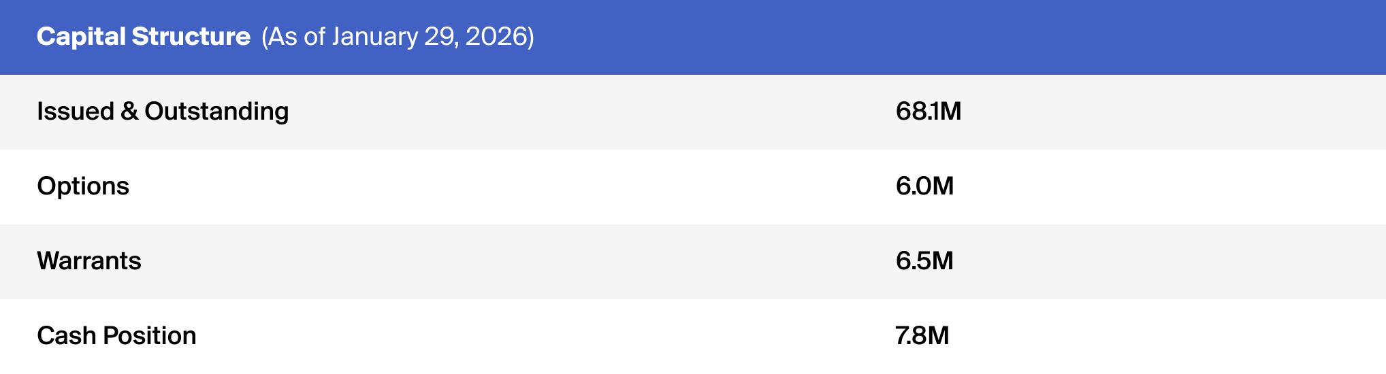Click the word "Structure" in the heading
The width and height of the screenshot is (1386, 374).
point(191,37)
